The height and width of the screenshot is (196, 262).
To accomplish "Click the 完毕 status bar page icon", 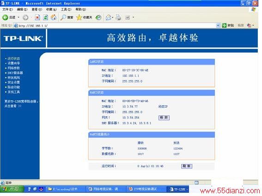I will (2, 183).
